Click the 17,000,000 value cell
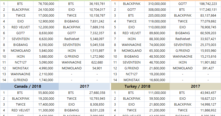Screen dimensions: 221x116 pyautogui.click(x=46, y=16)
